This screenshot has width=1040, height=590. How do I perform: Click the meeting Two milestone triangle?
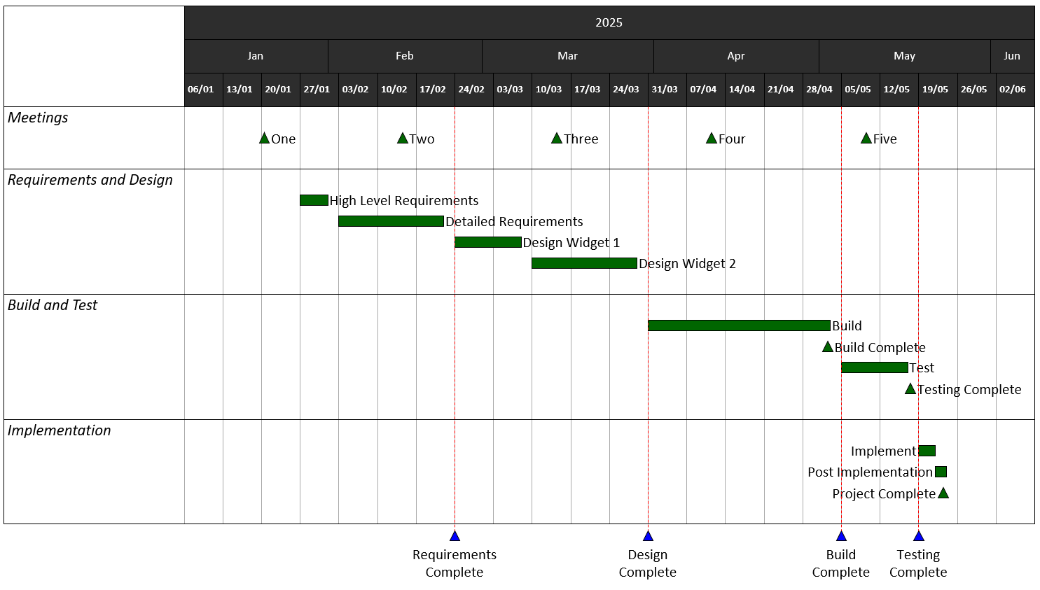403,138
